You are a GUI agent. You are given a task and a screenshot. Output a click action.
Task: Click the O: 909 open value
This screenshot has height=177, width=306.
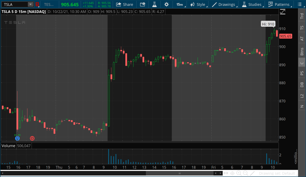coord(94,11)
